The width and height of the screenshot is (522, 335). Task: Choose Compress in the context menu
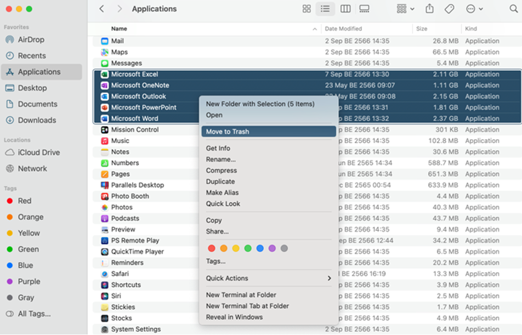pos(269,171)
